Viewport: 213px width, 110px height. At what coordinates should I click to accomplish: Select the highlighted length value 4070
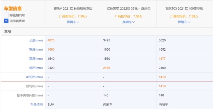[x=51, y=40]
